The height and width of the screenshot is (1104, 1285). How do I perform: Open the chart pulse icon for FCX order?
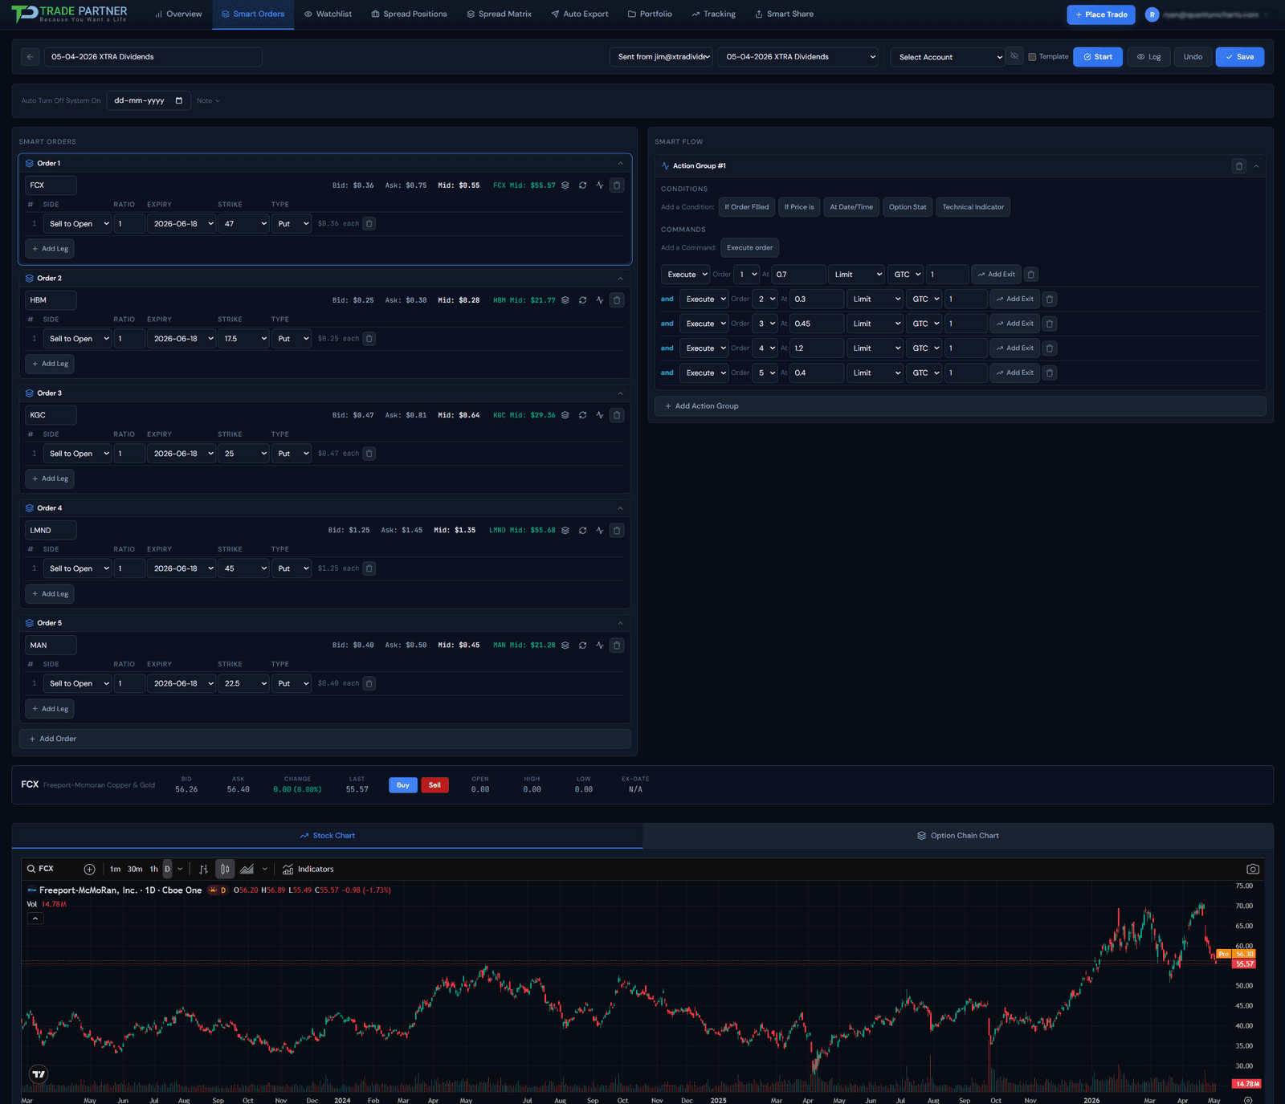click(x=600, y=185)
